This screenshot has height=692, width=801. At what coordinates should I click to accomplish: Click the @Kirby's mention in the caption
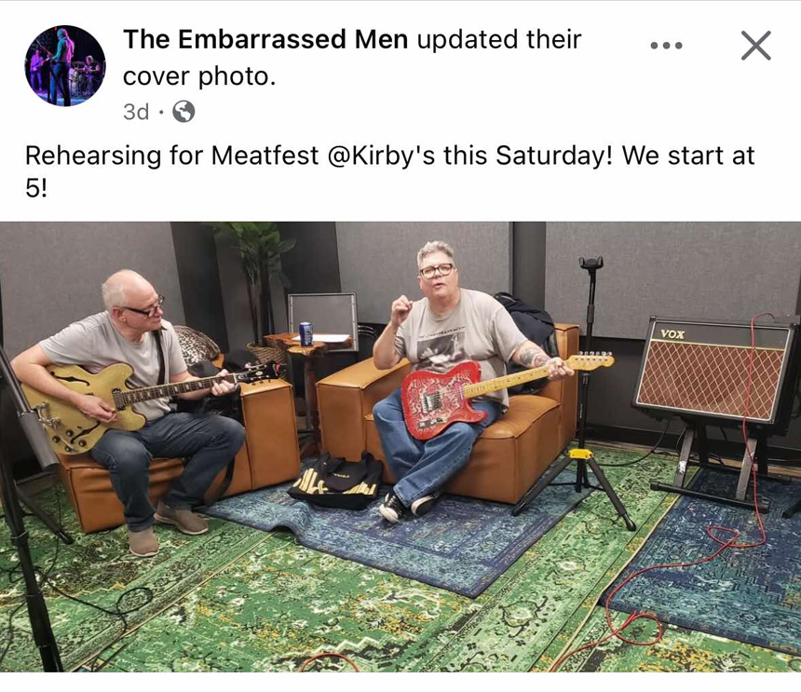(x=383, y=156)
